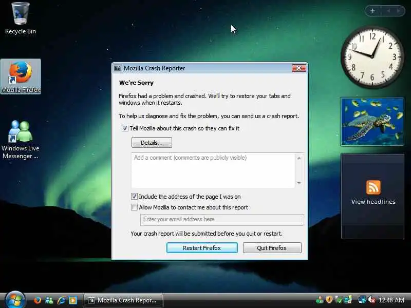Enable Allow Mozilla to contact me checkbox
This screenshot has height=308, width=411.
(x=134, y=207)
